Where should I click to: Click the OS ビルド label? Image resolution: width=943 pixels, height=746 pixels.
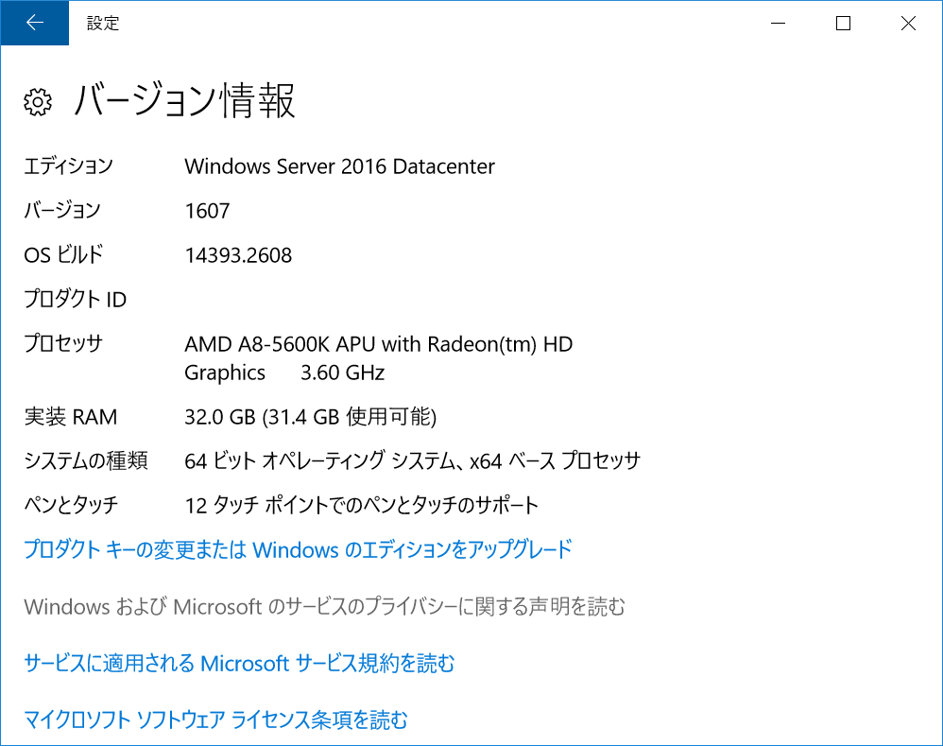click(63, 254)
